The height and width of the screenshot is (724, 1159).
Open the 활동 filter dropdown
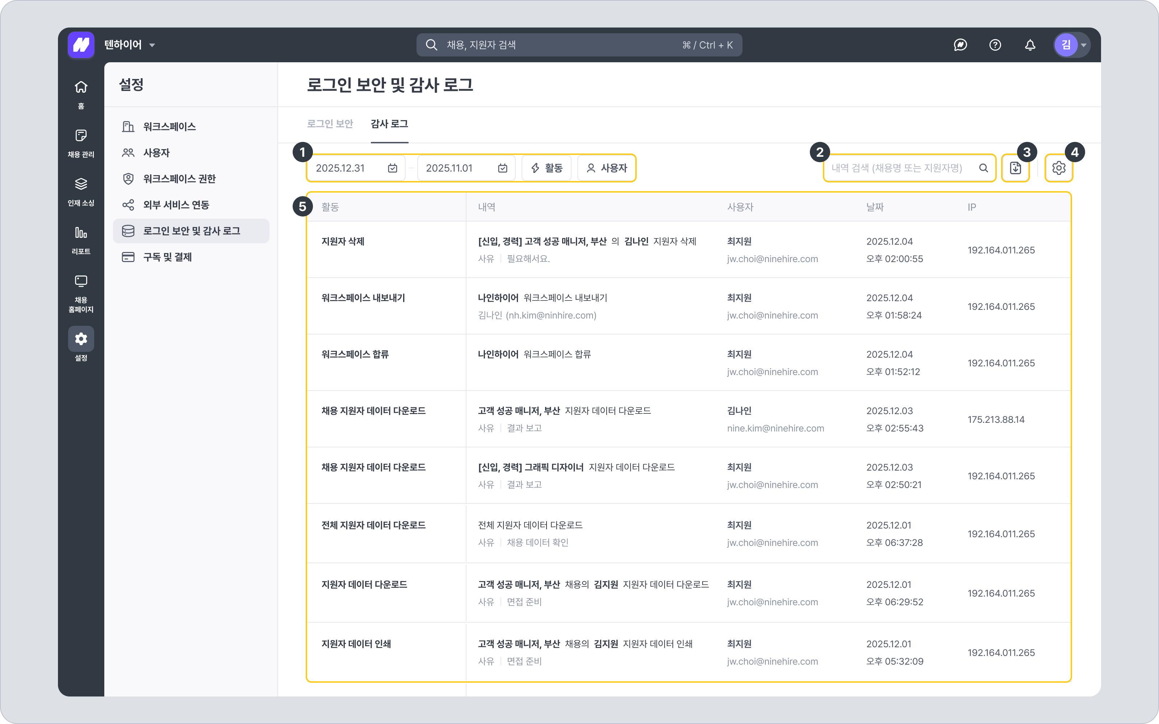[x=547, y=168]
